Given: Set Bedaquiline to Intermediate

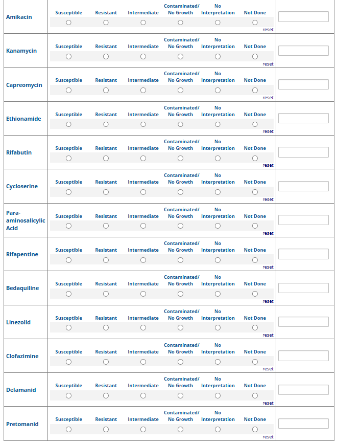Looking at the screenshot, I should 143,294.
